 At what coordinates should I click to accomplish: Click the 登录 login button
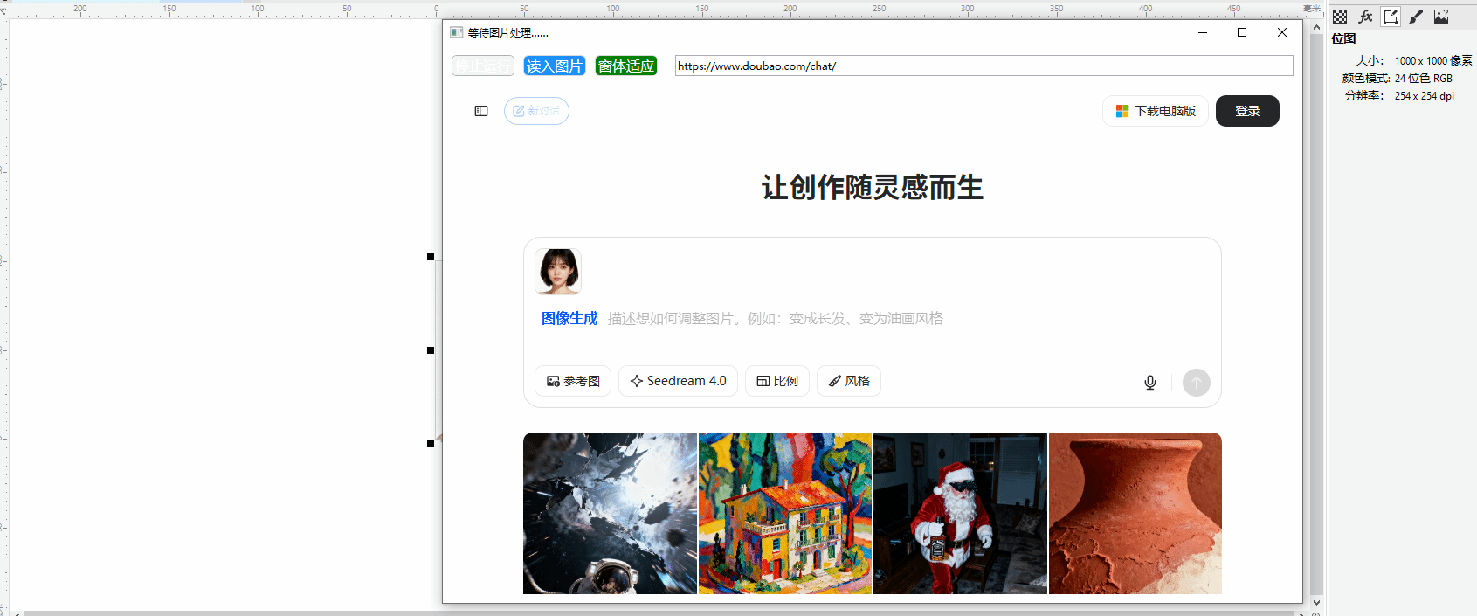1246,111
